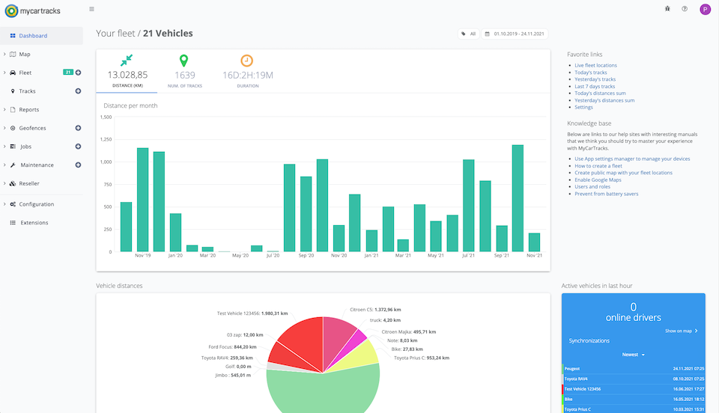719x413 pixels.
Task: Click the Geofences target icon
Action: tap(13, 128)
